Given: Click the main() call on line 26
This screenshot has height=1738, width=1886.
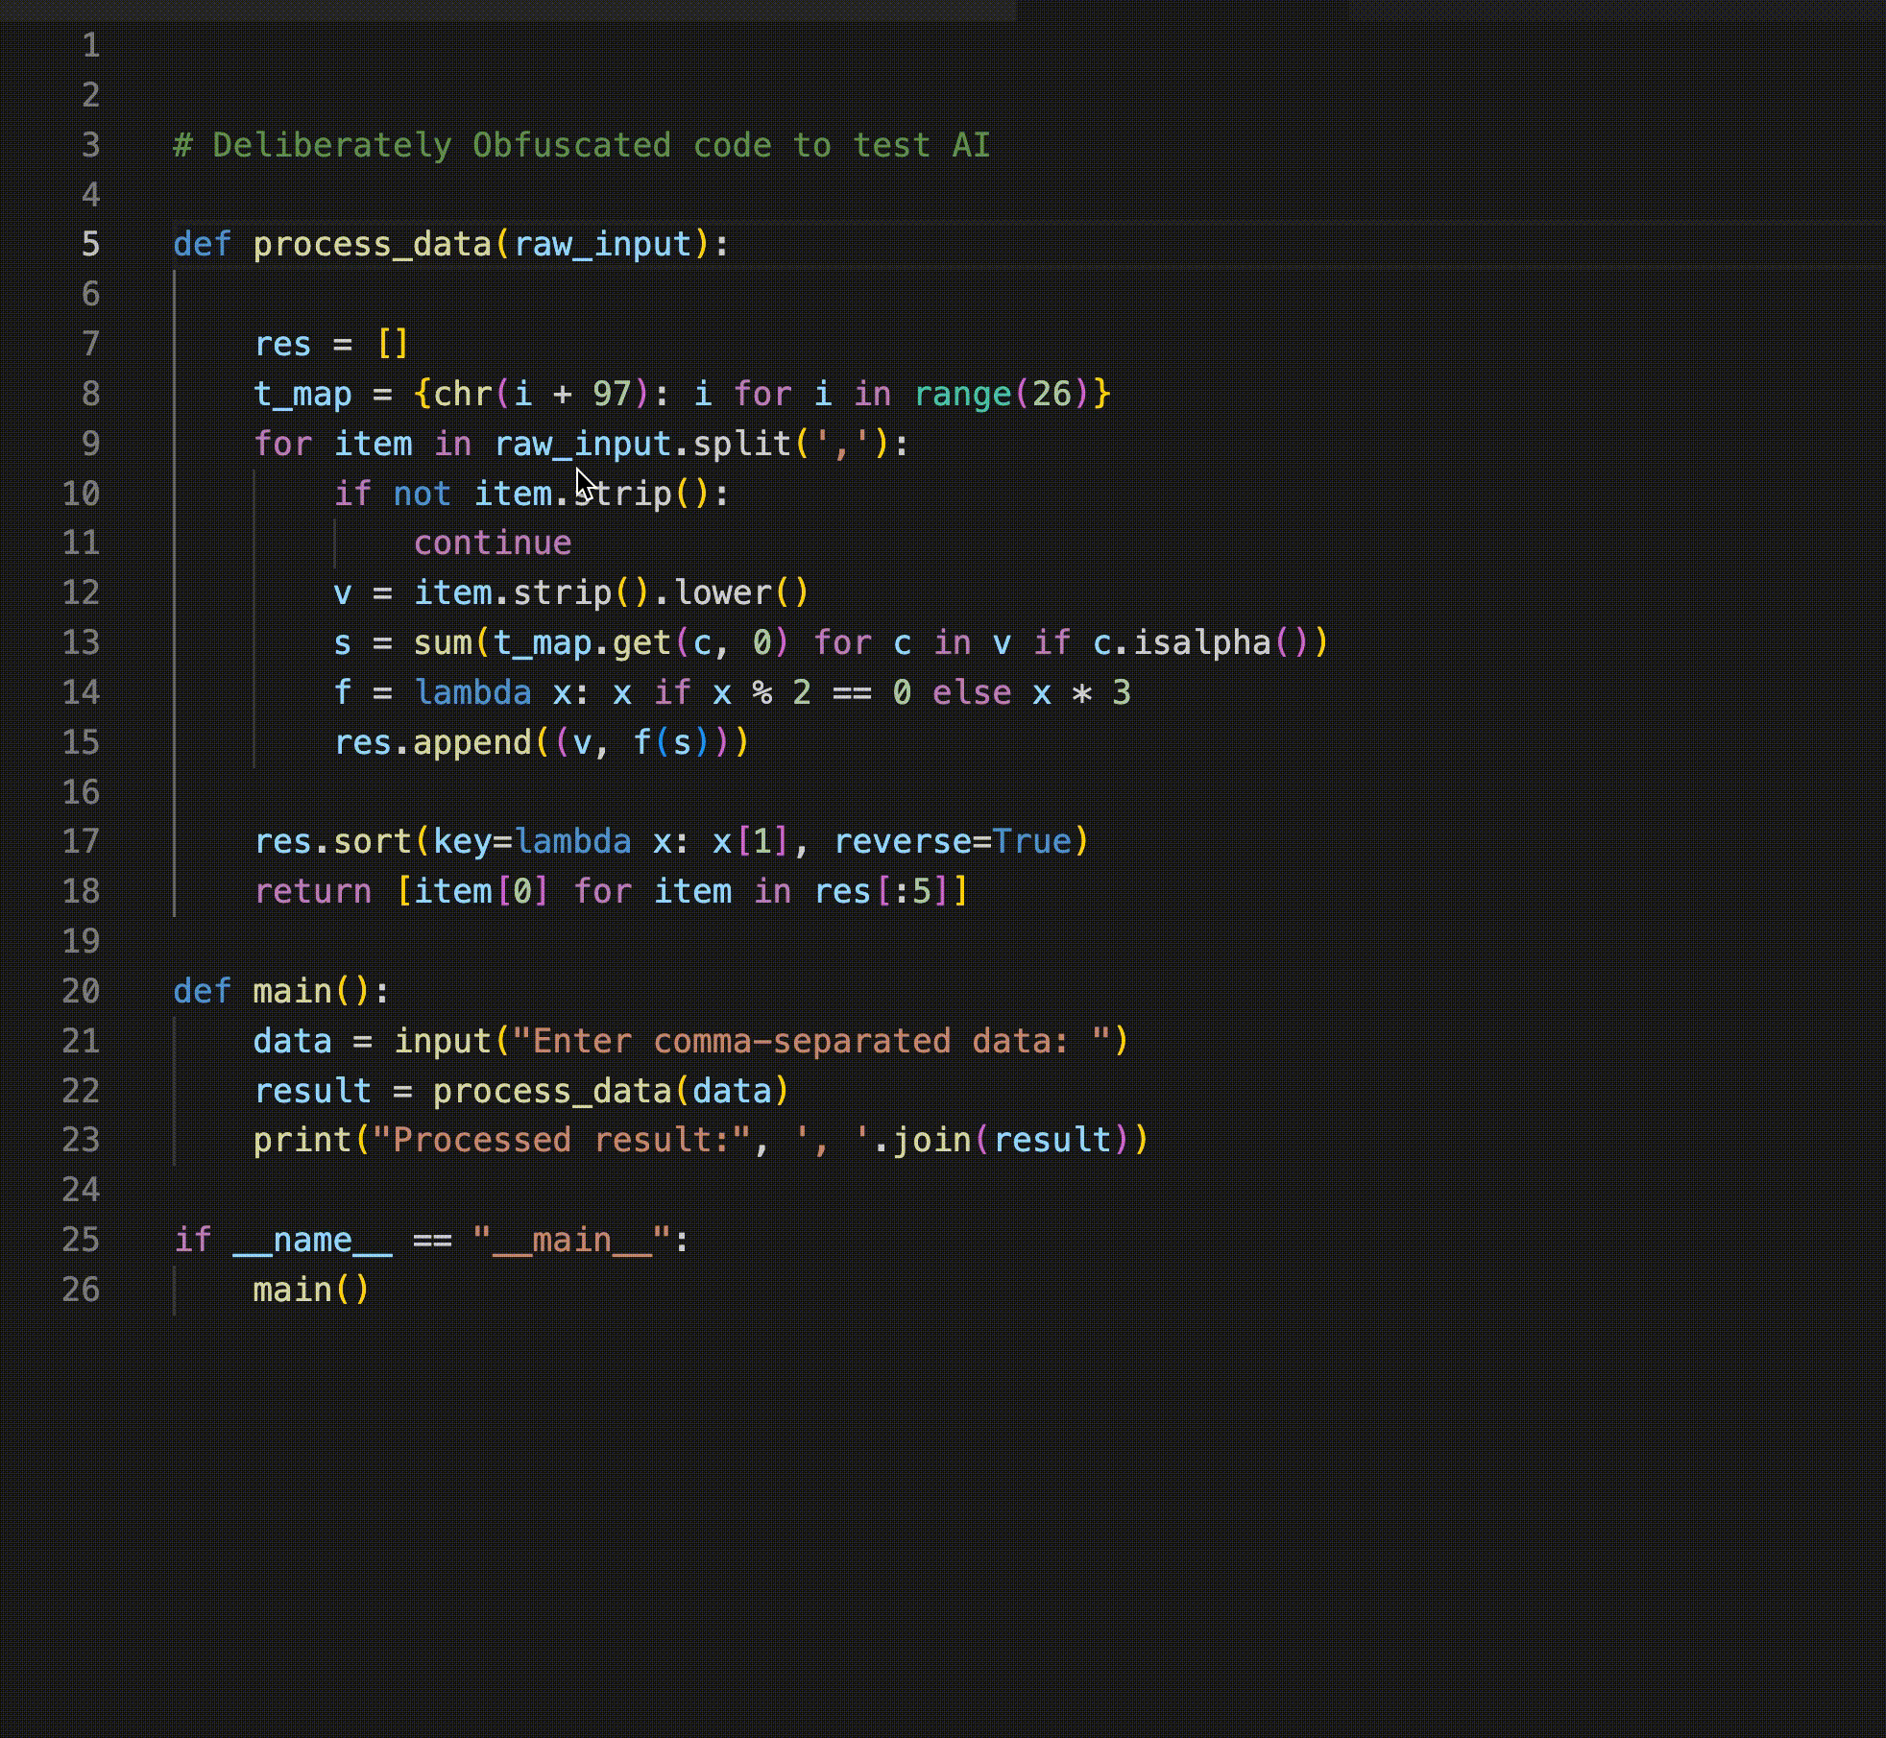Looking at the screenshot, I should [310, 1289].
